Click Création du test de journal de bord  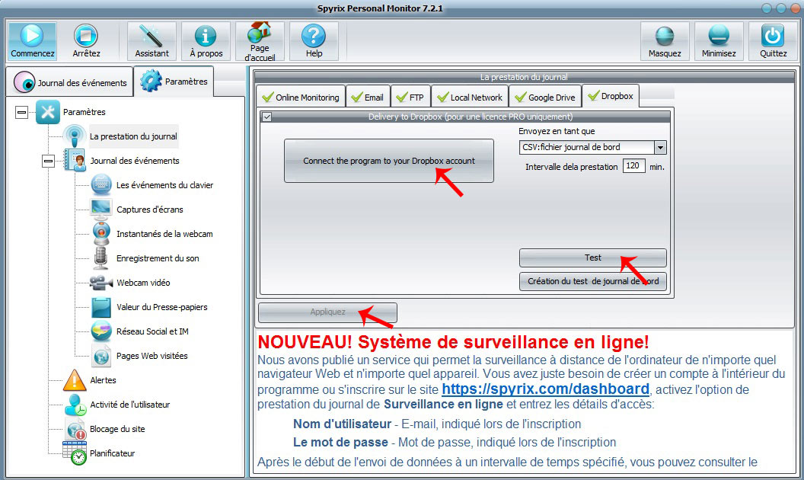593,281
